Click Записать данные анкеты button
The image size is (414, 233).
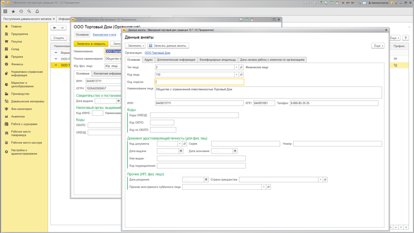(x=168, y=46)
